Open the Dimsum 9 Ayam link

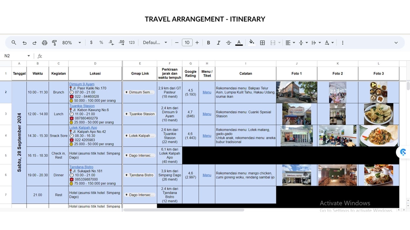[82, 84]
